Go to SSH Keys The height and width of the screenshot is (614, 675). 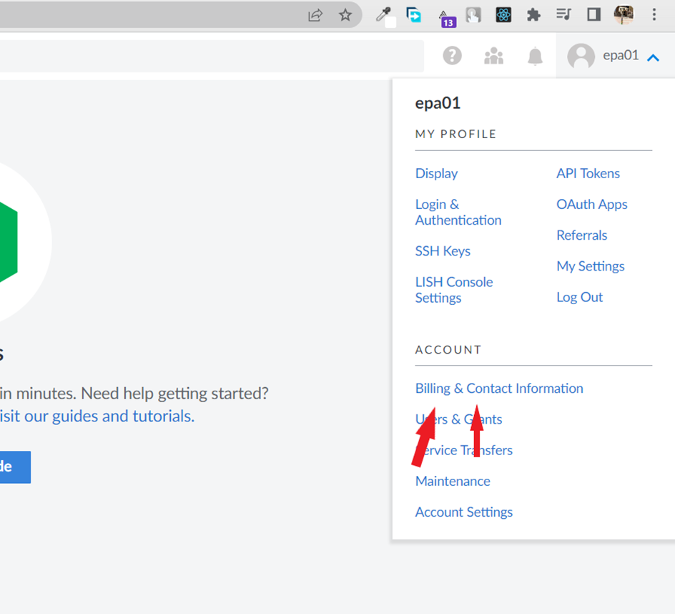[x=443, y=250]
